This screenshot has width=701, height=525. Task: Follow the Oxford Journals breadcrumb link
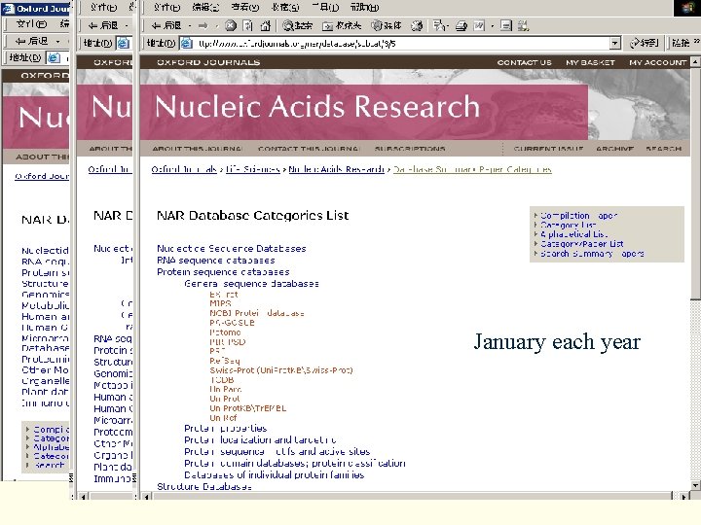tap(184, 169)
